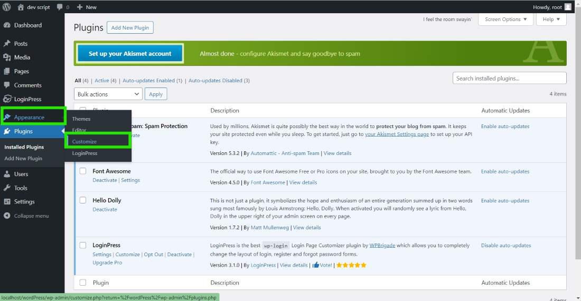Viewport: 581px width, 301px height.
Task: Open the WPBrigade link
Action: [x=382, y=246]
